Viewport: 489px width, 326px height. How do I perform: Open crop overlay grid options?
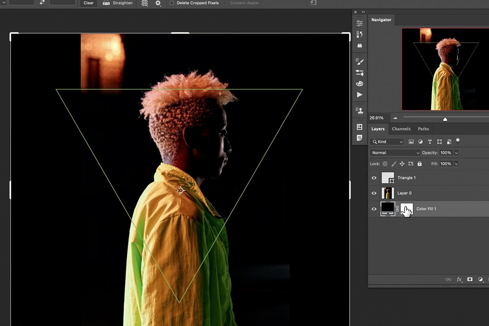click(x=145, y=3)
